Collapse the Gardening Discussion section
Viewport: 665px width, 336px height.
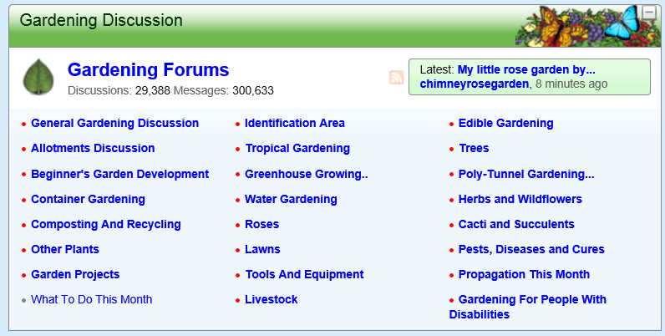(651, 13)
